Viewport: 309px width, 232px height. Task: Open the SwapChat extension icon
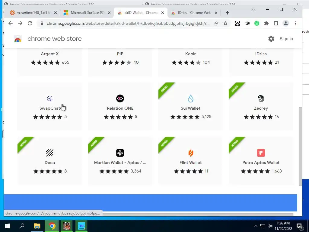(50, 98)
